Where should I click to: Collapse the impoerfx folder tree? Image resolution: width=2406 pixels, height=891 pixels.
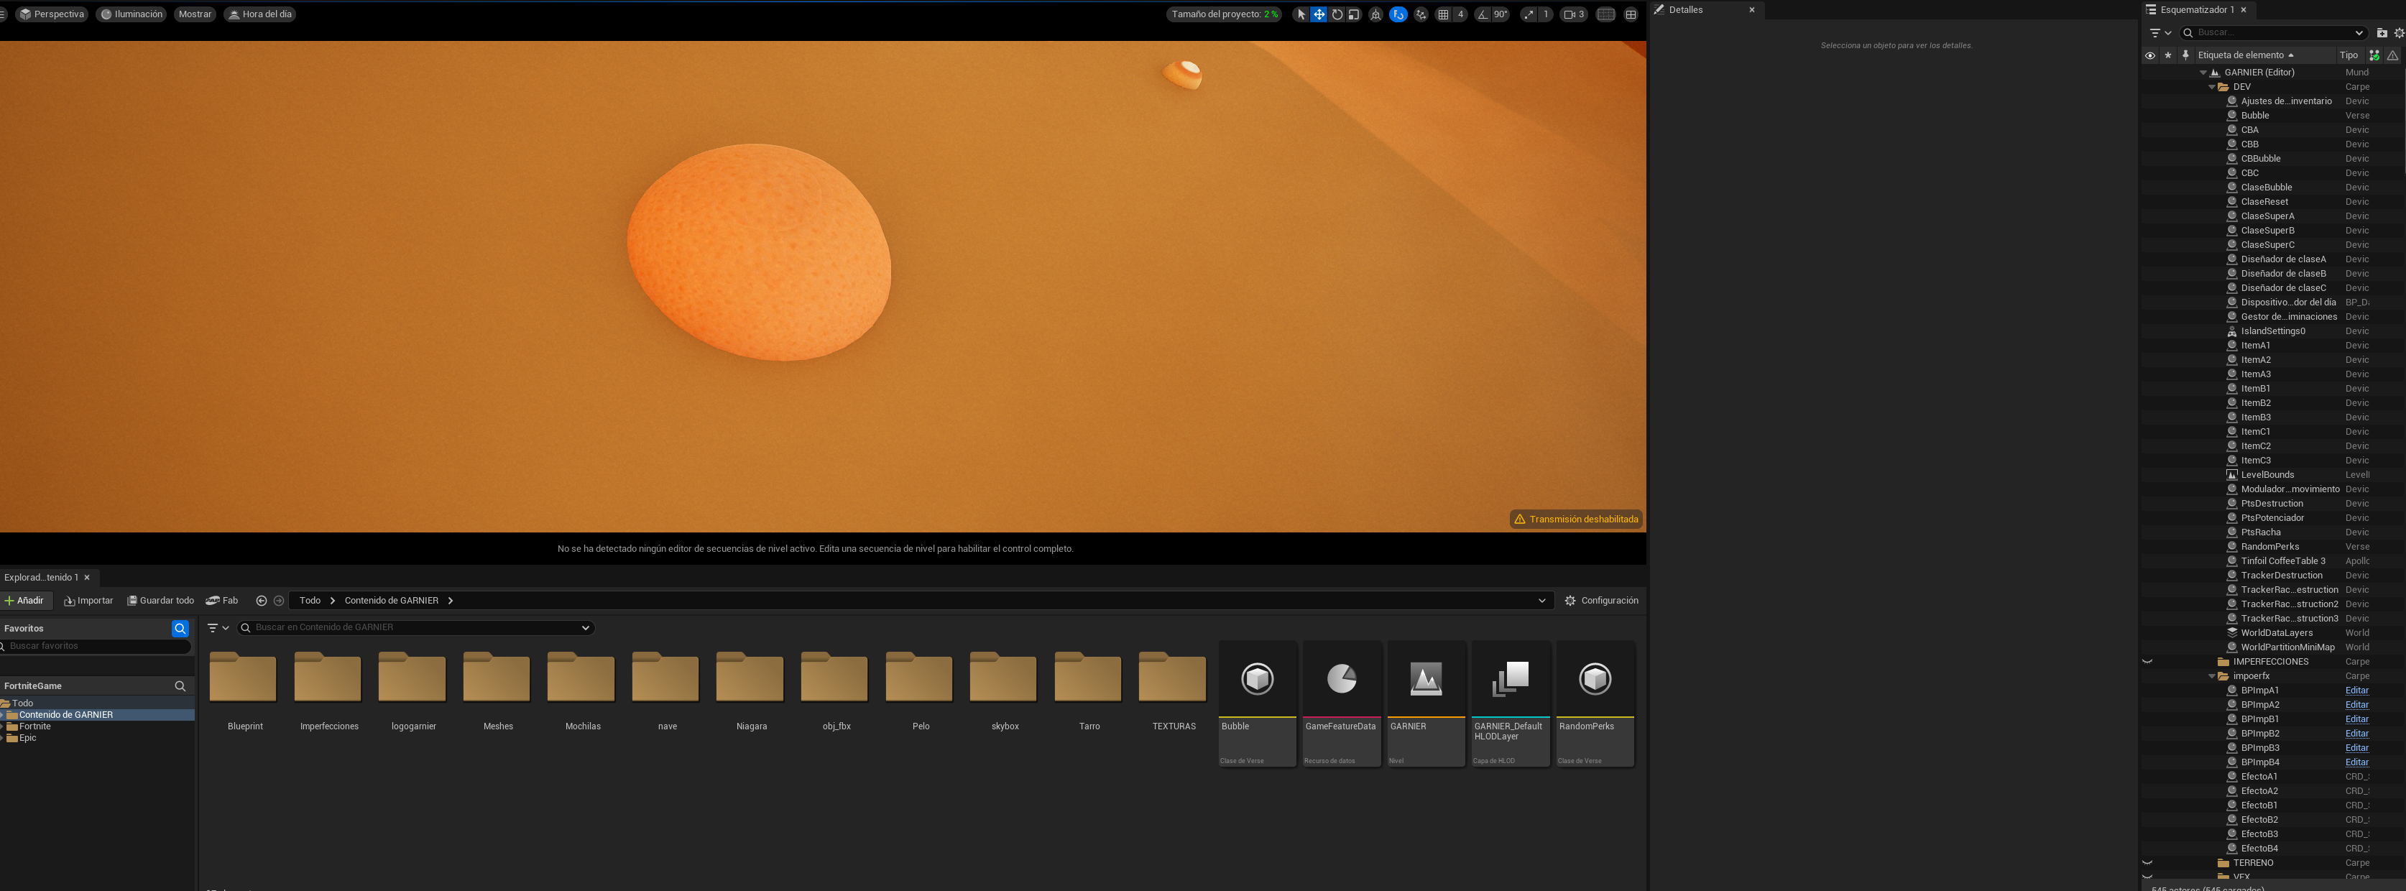coord(2212,676)
